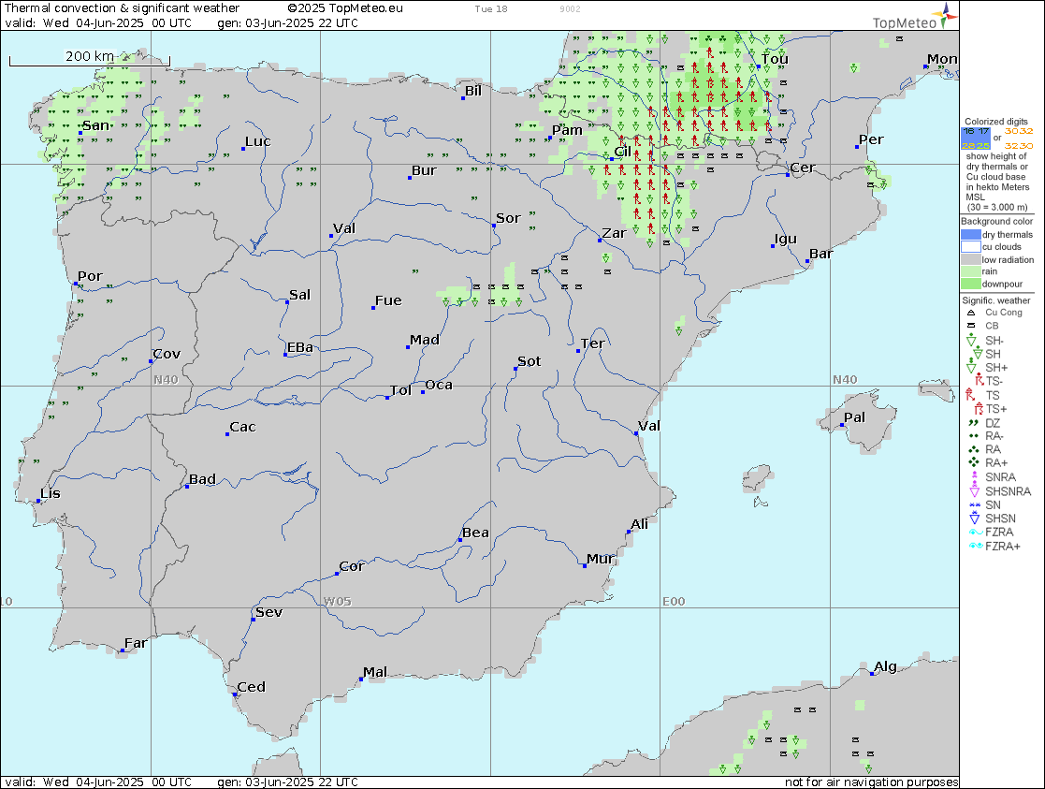Click the Ali city label
This screenshot has width=1045, height=789.
[639, 524]
